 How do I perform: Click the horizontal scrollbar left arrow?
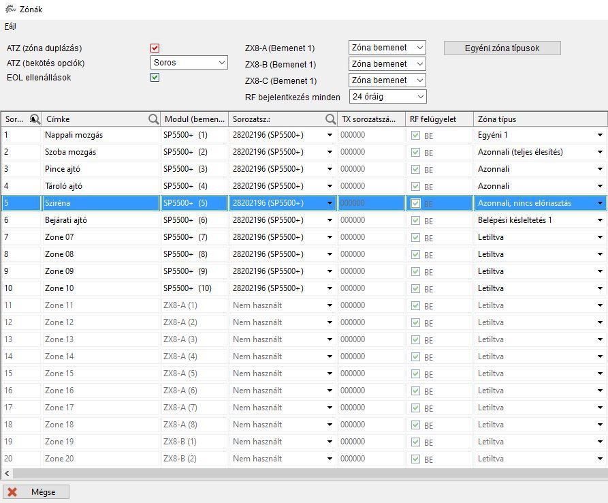pyautogui.click(x=7, y=473)
